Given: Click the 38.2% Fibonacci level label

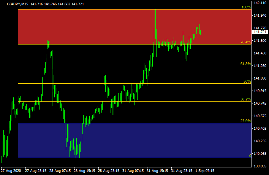Looking at the screenshot, I should pos(245,99).
